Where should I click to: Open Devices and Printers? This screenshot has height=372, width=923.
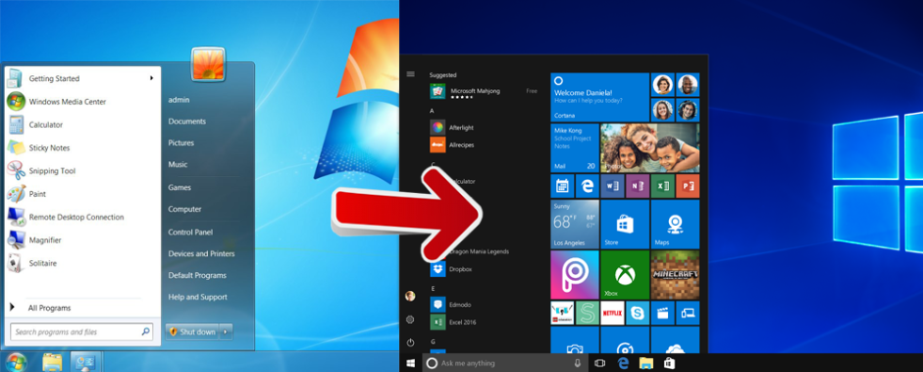click(201, 253)
